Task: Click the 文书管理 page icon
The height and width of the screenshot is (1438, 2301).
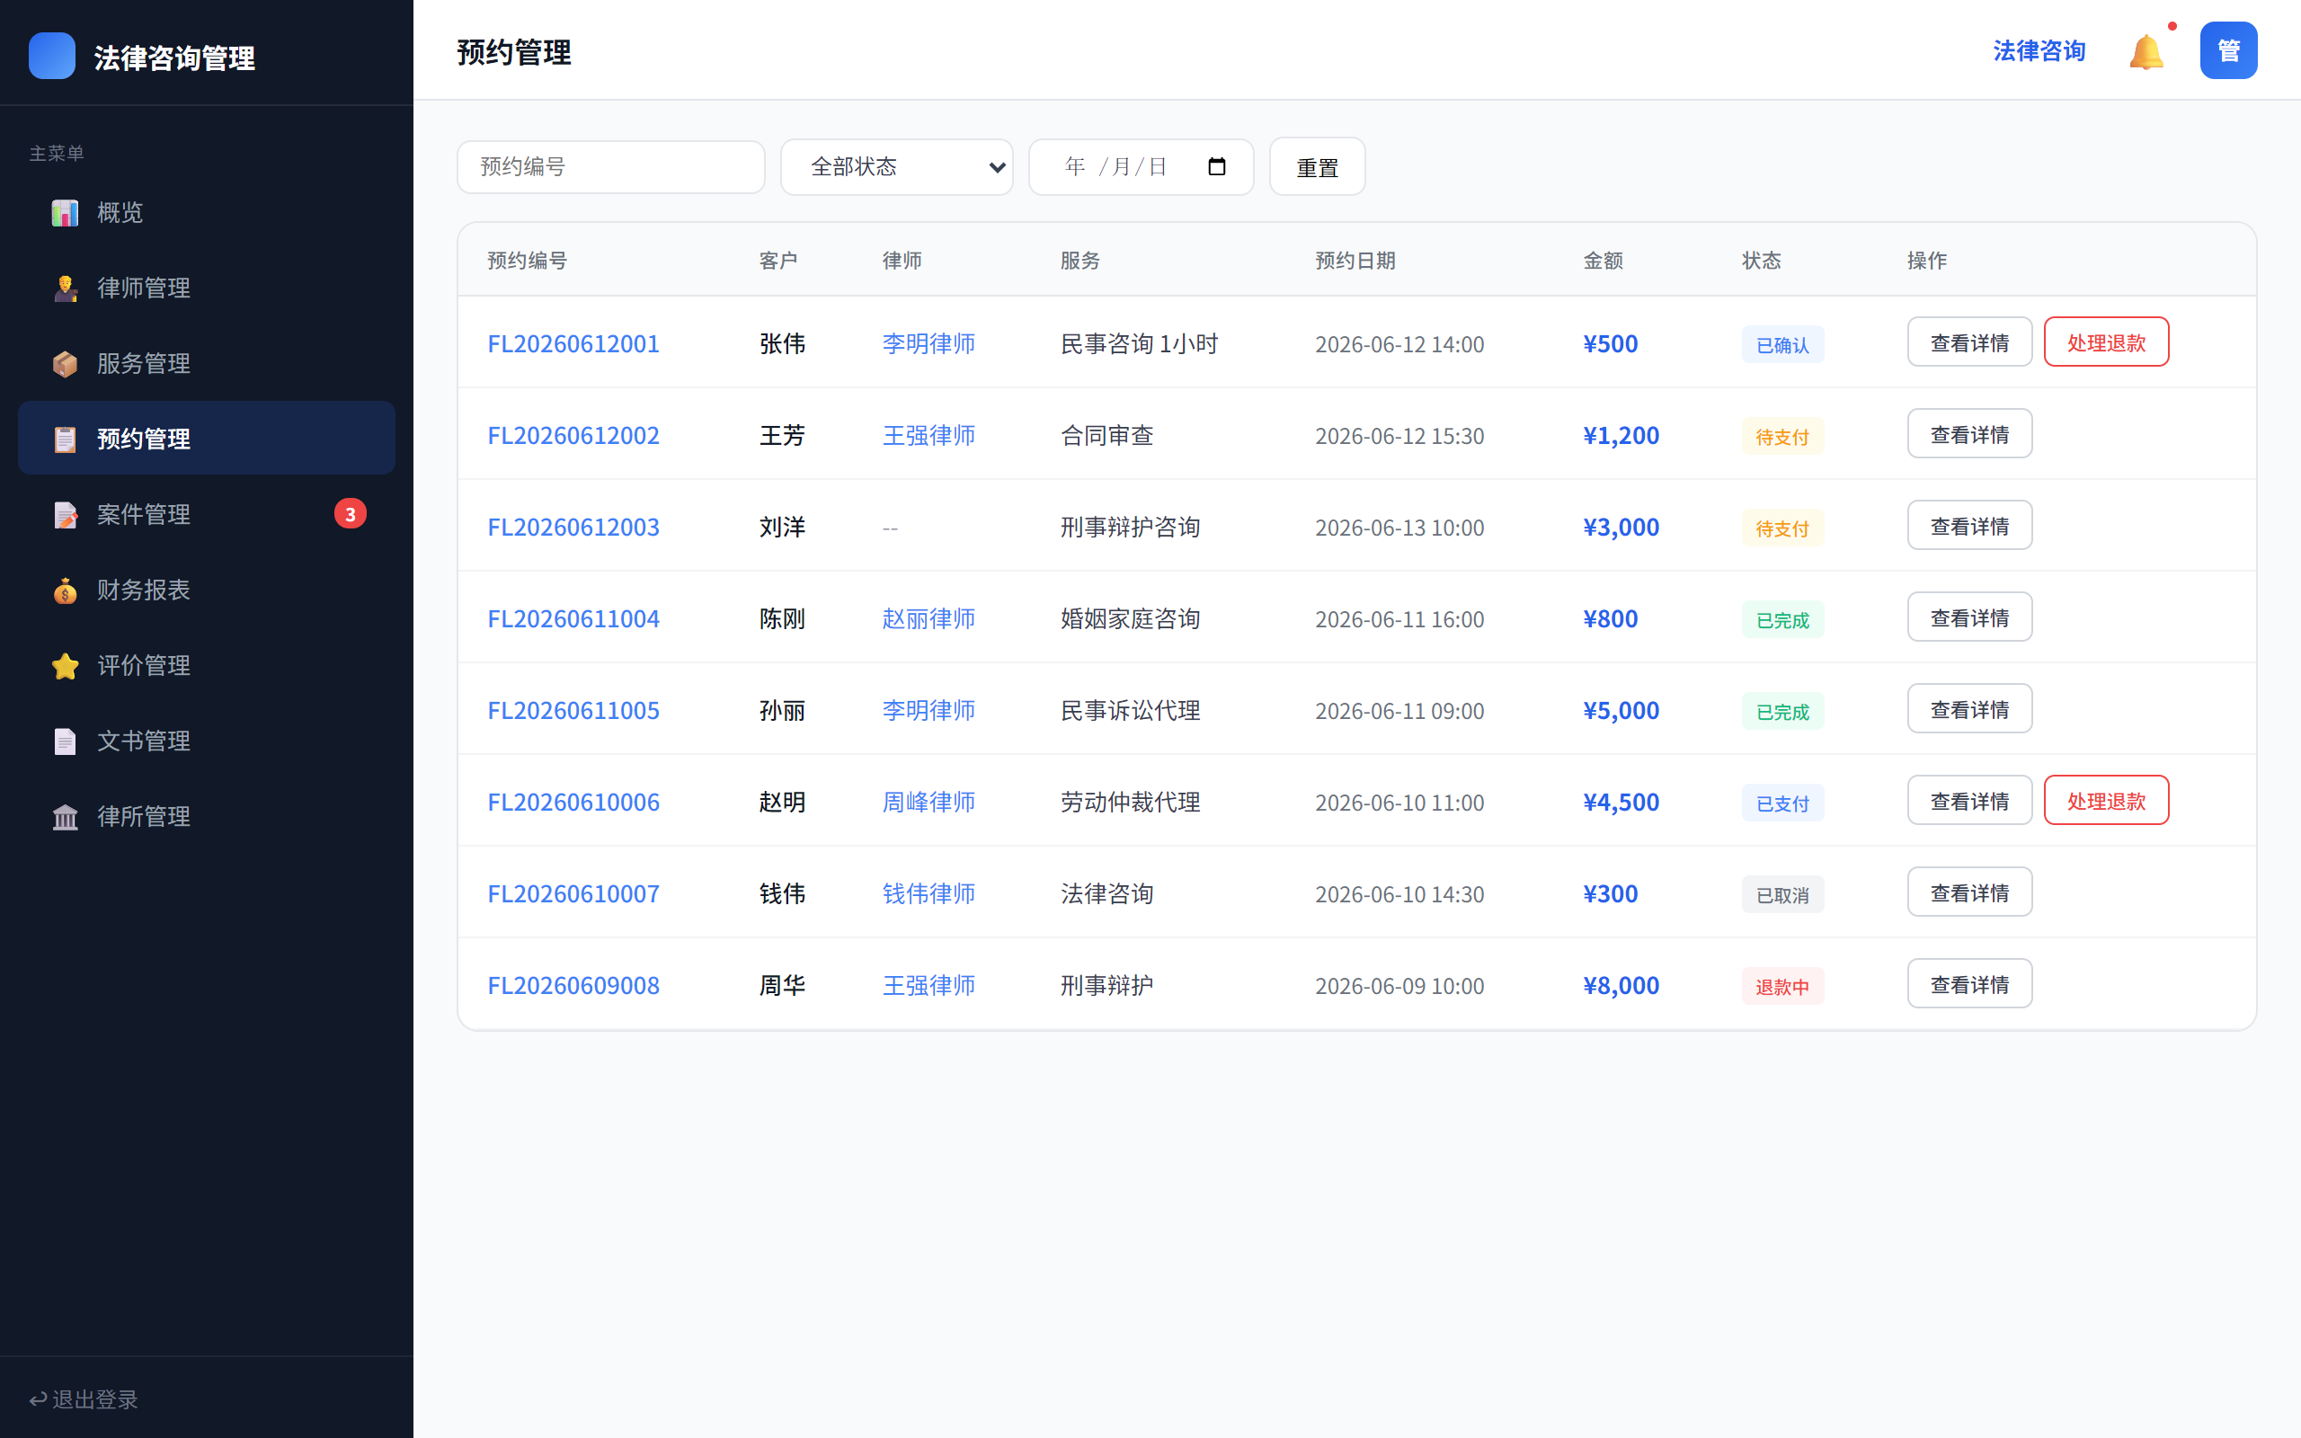Action: point(65,741)
